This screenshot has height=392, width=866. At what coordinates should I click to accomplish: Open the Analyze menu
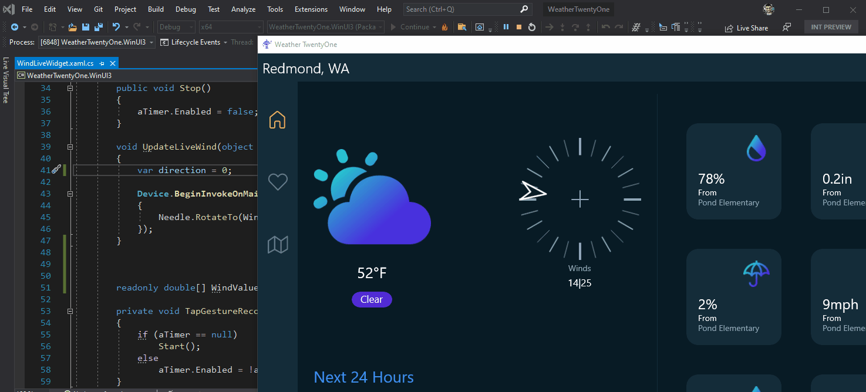tap(243, 9)
